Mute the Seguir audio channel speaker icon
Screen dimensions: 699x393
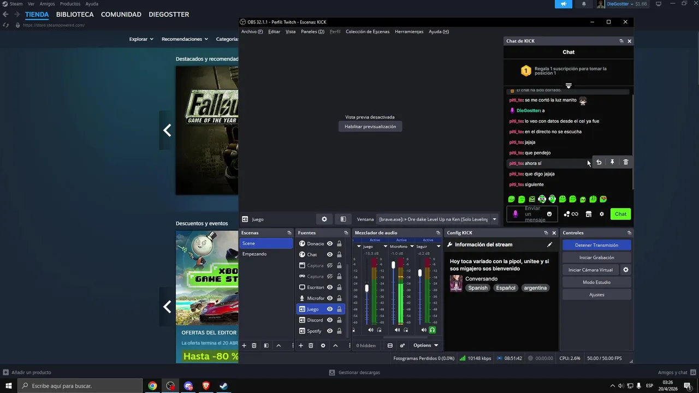(x=424, y=330)
